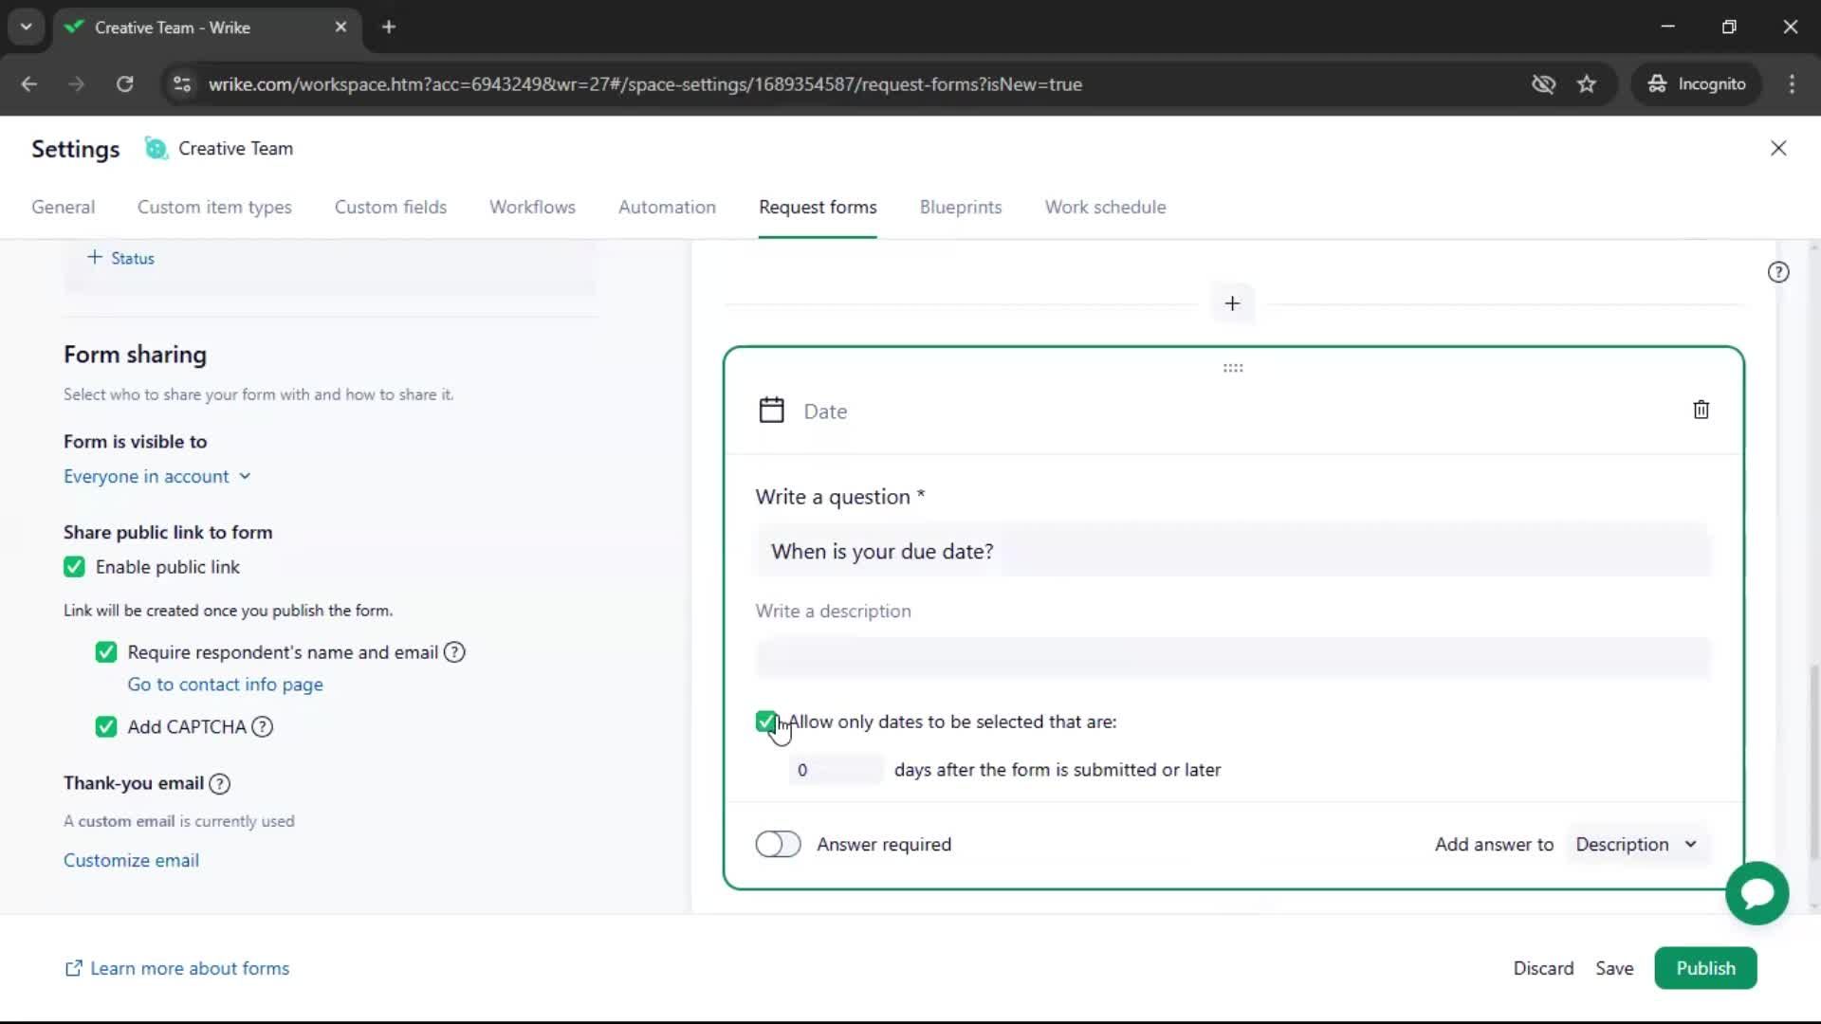The height and width of the screenshot is (1024, 1821).
Task: Click the calendar icon beside Date
Action: click(771, 410)
